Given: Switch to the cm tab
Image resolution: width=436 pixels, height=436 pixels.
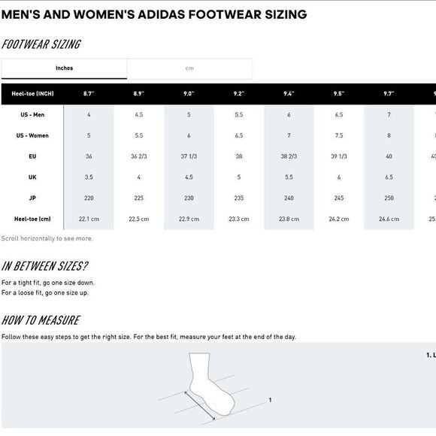Looking at the screenshot, I should pyautogui.click(x=189, y=68).
